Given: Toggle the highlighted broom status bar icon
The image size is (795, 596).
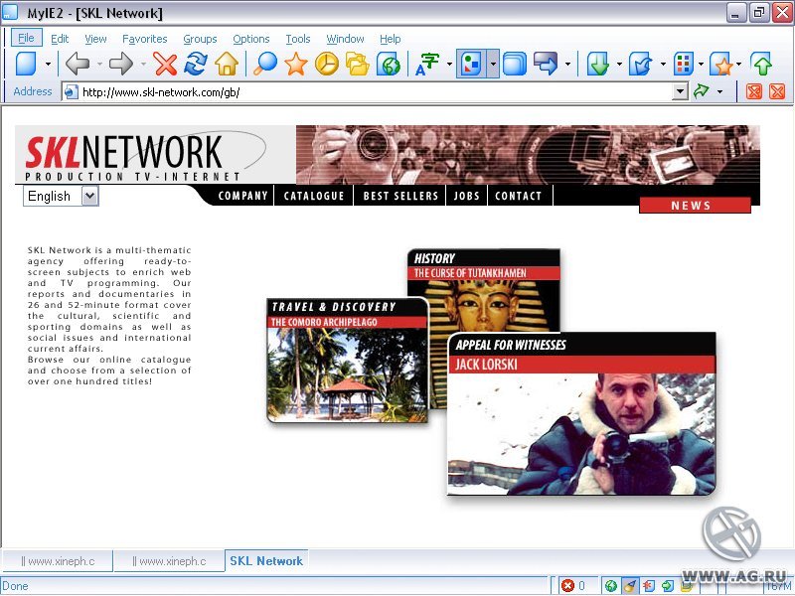Looking at the screenshot, I should [630, 585].
